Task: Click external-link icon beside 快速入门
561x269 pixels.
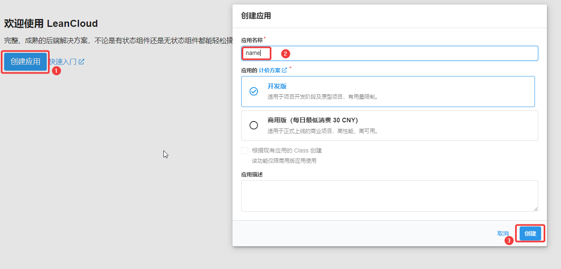Action: pyautogui.click(x=82, y=62)
